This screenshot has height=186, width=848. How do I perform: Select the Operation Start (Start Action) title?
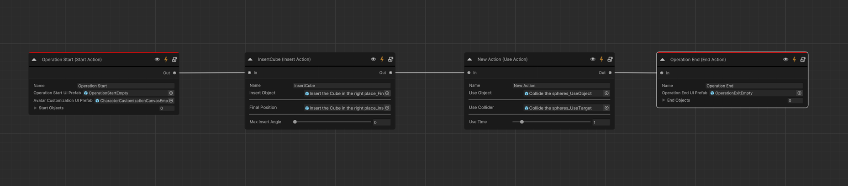tap(72, 60)
